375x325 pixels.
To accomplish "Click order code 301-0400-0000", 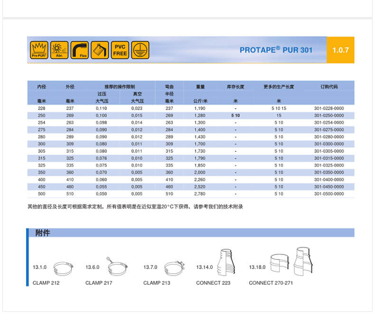I will click(x=329, y=179).
